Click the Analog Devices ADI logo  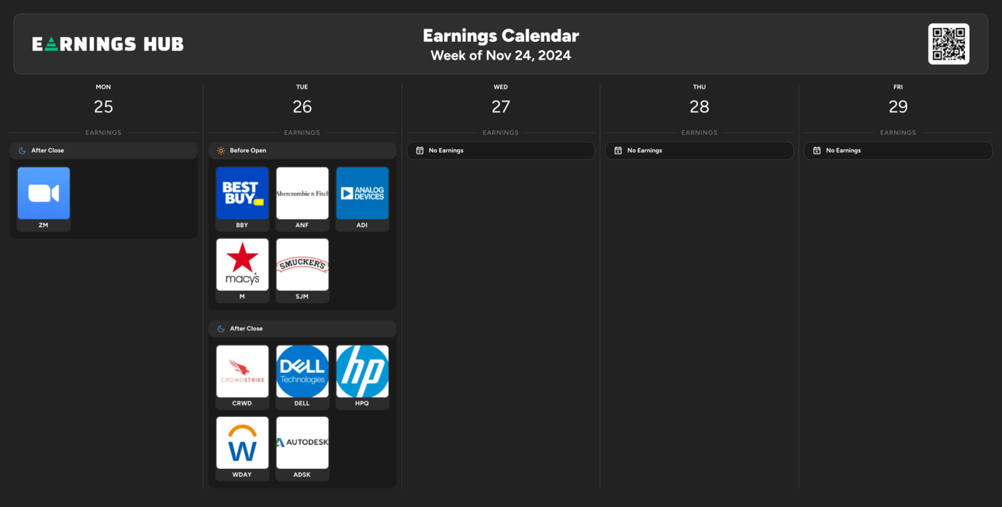tap(362, 193)
